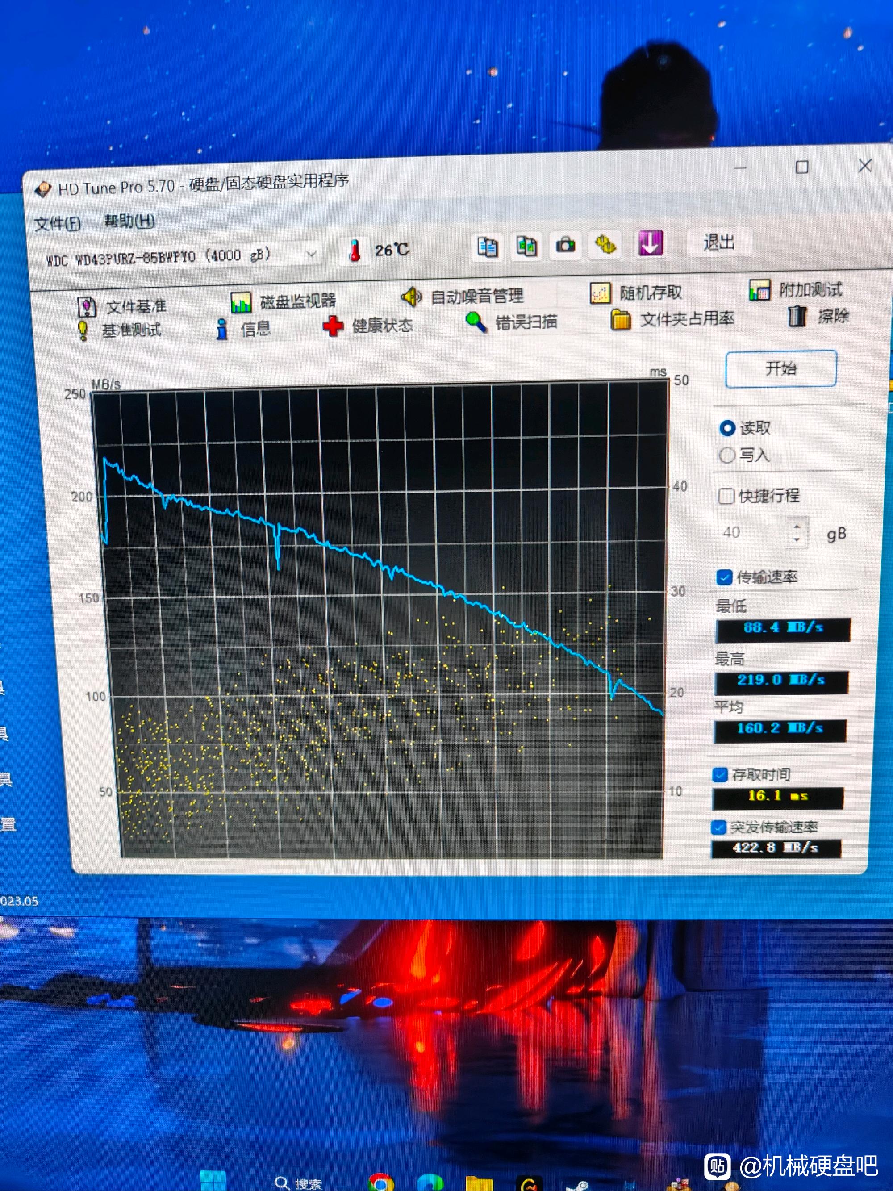Screen dimensions: 893x1191
Task: Open the 文件基准 (File Benchmark) tab
Action: [x=122, y=306]
